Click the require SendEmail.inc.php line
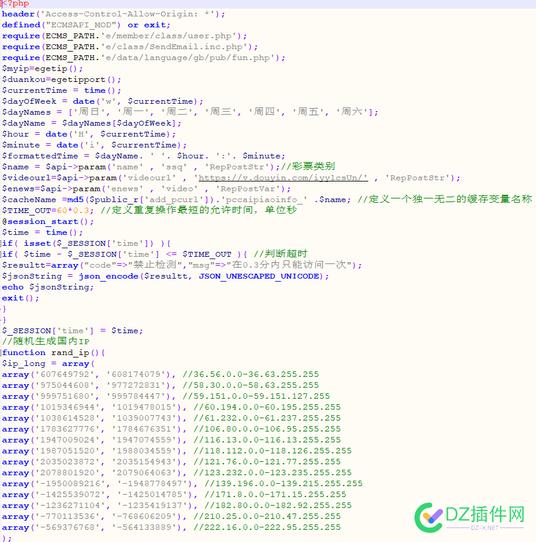 click(x=130, y=47)
